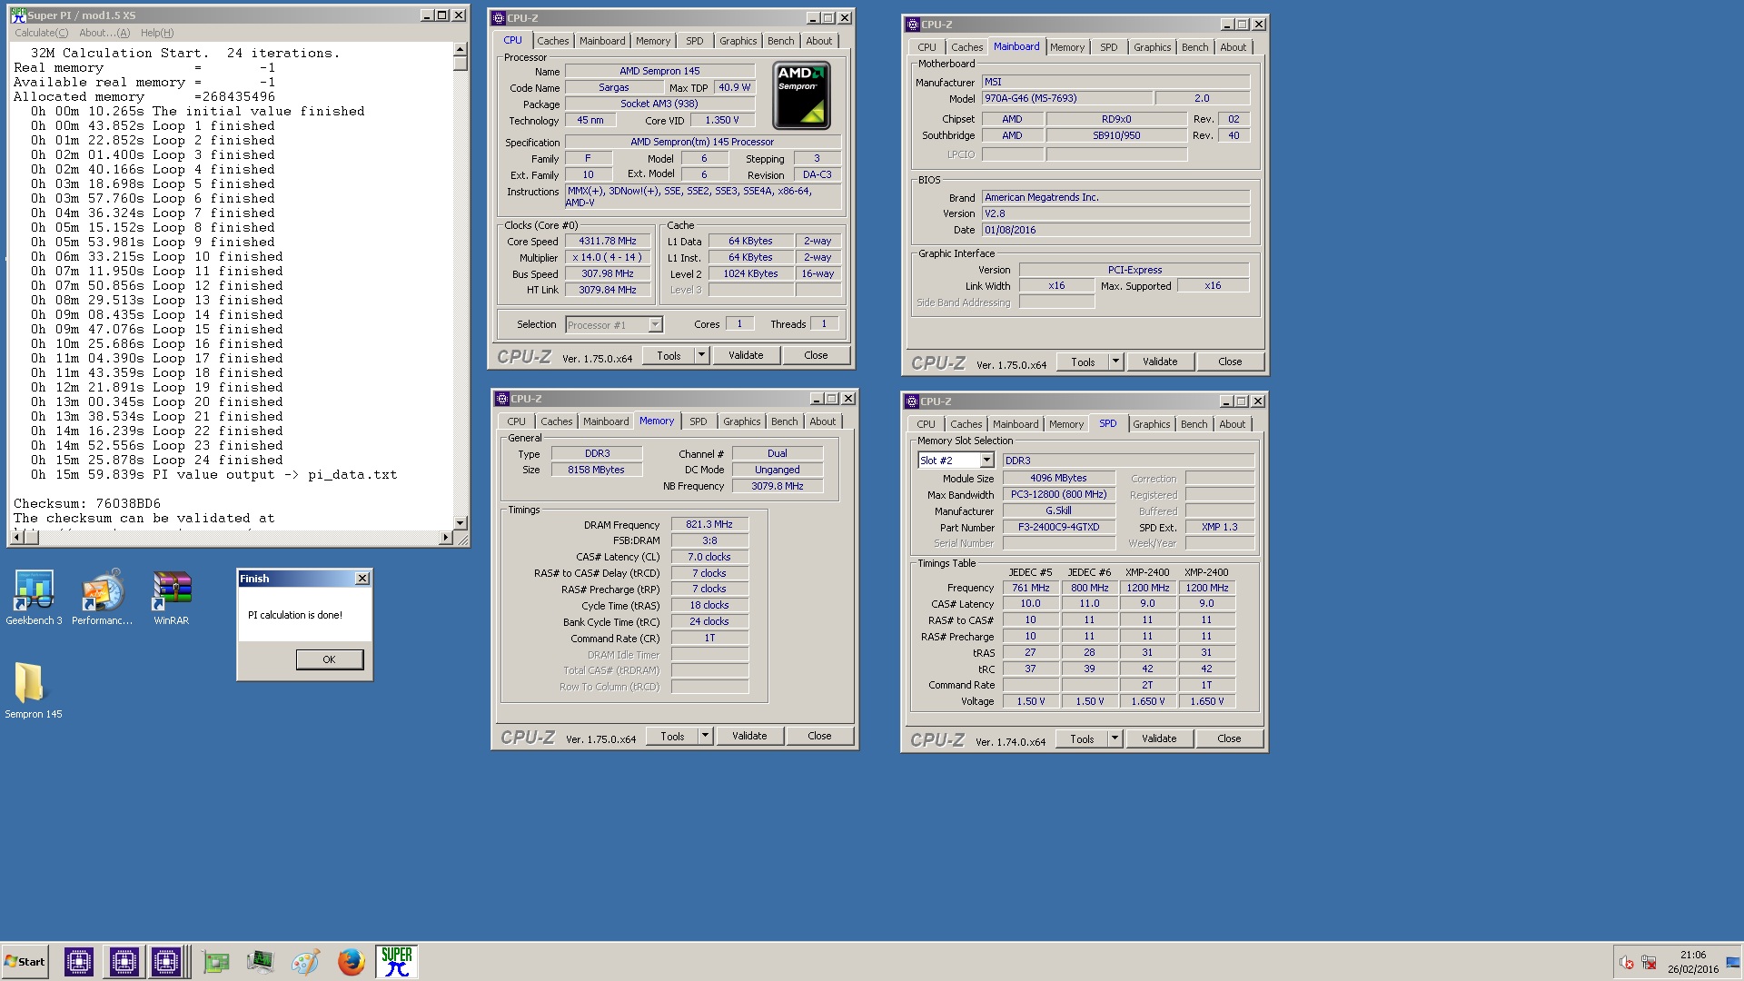The height and width of the screenshot is (981, 1744).
Task: Expand Tools dropdown arrow in Memory window
Action: point(705,737)
